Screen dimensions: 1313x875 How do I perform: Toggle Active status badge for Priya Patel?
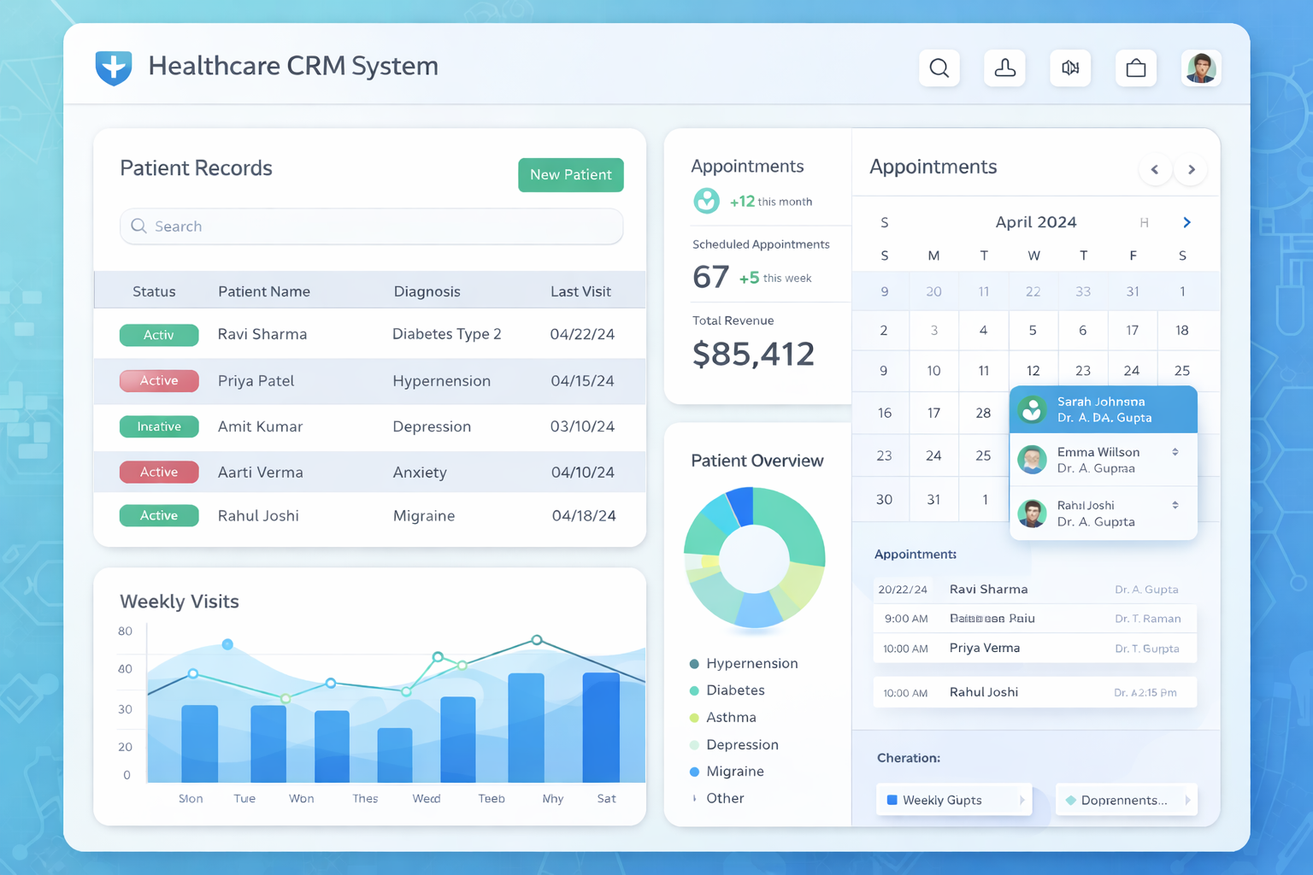[x=159, y=380]
